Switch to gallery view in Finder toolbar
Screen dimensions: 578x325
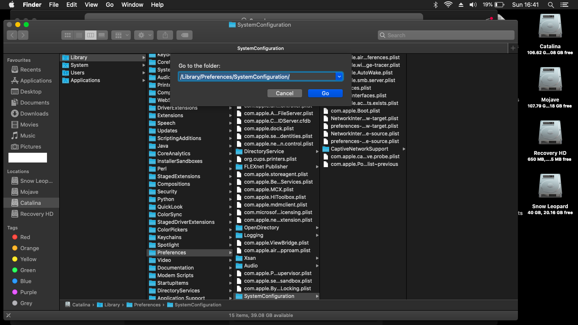[102, 36]
